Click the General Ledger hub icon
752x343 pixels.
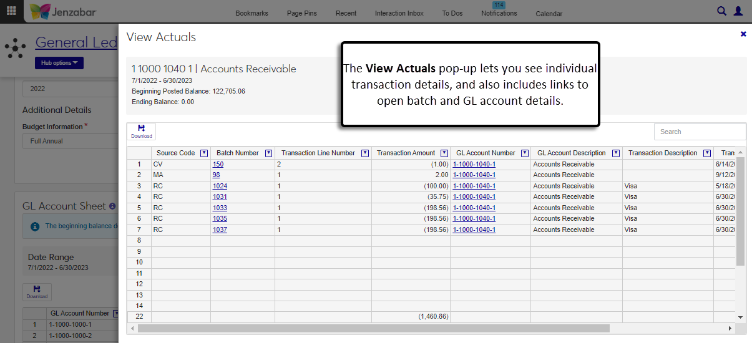point(14,47)
